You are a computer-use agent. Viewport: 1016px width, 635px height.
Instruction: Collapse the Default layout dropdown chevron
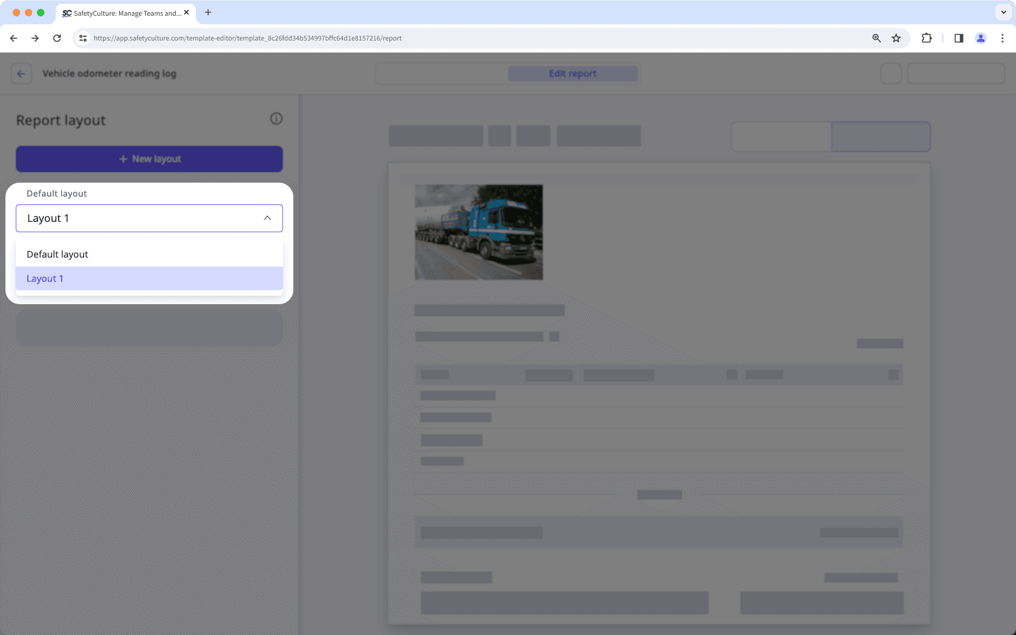(267, 218)
